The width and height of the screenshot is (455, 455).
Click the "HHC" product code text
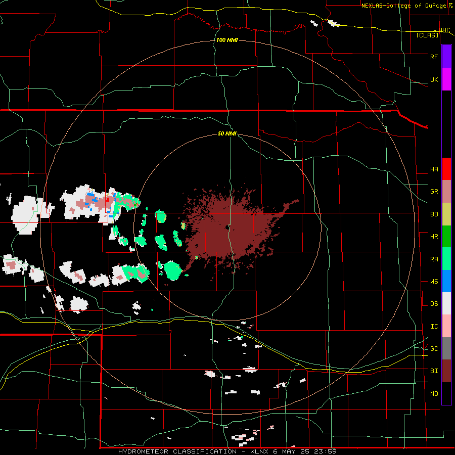pyautogui.click(x=444, y=30)
